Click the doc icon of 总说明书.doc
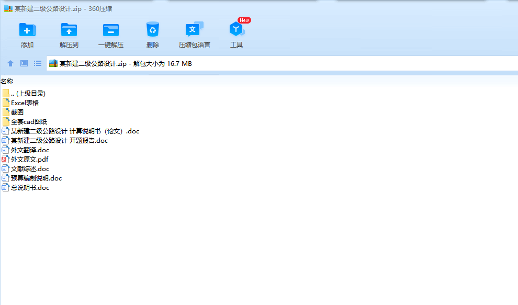The image size is (518, 305). coord(5,188)
